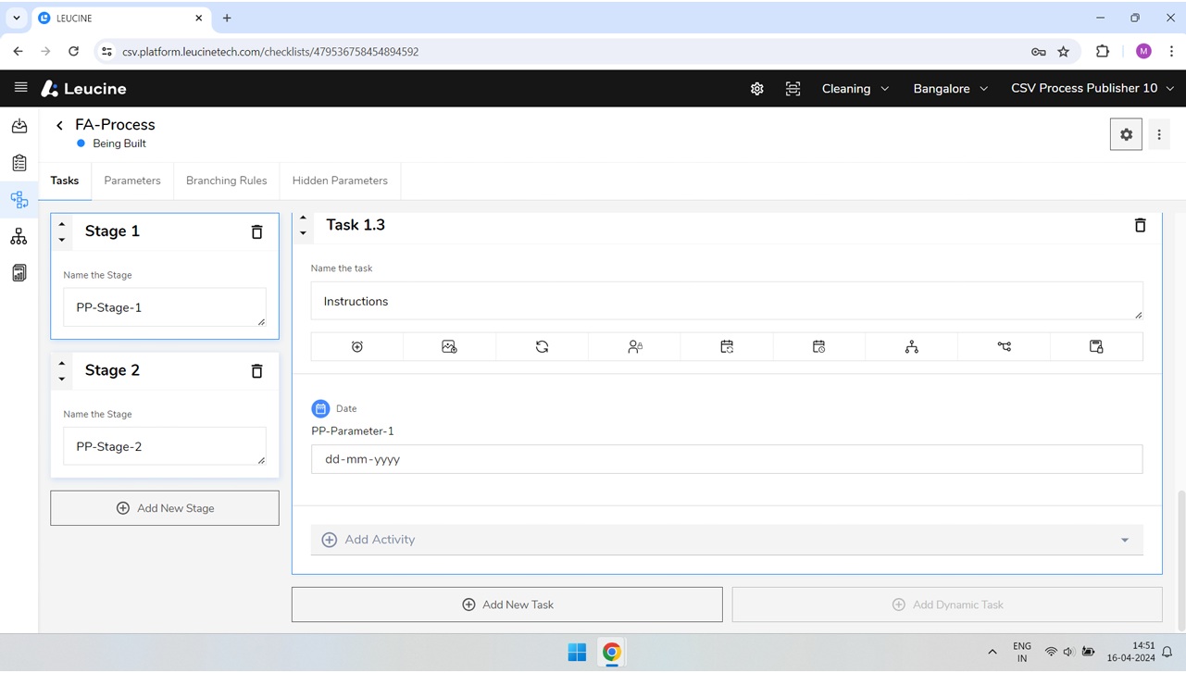Open the Cleaning dropdown

click(855, 89)
